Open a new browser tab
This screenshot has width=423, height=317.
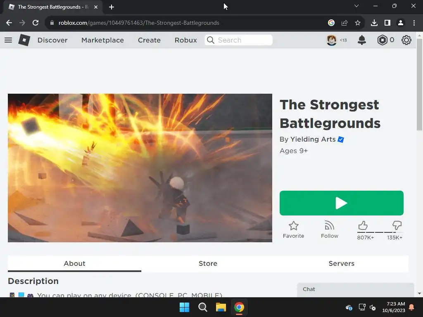(x=112, y=7)
